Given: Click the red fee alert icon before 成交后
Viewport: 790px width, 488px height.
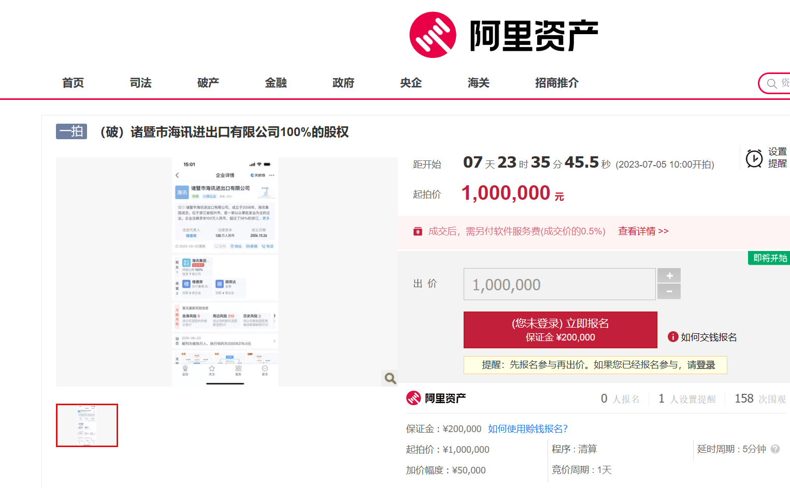Looking at the screenshot, I should [418, 231].
